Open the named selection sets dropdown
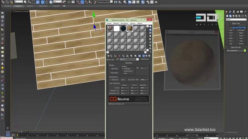This screenshot has height=139, width=248. coord(105,2)
